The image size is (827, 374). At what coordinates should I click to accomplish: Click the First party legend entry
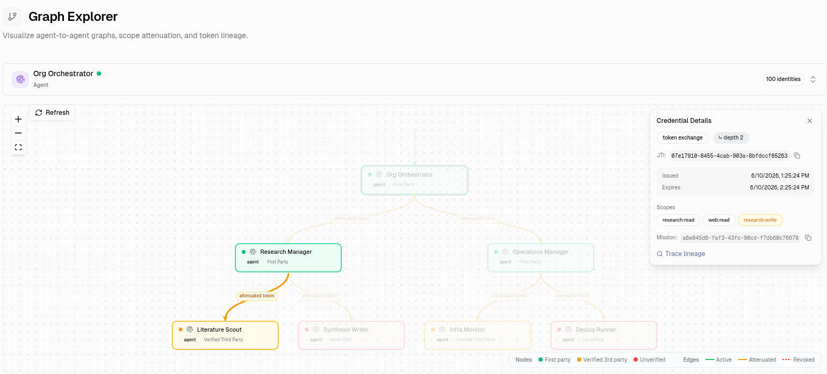click(555, 360)
